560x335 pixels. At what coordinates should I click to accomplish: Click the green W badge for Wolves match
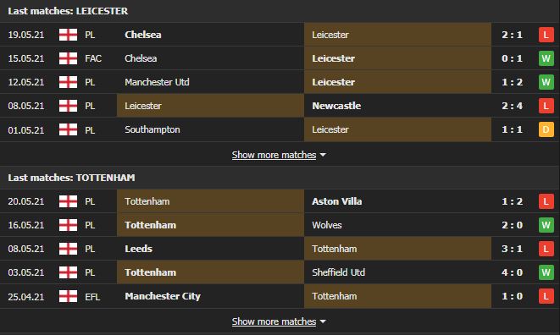coord(546,225)
